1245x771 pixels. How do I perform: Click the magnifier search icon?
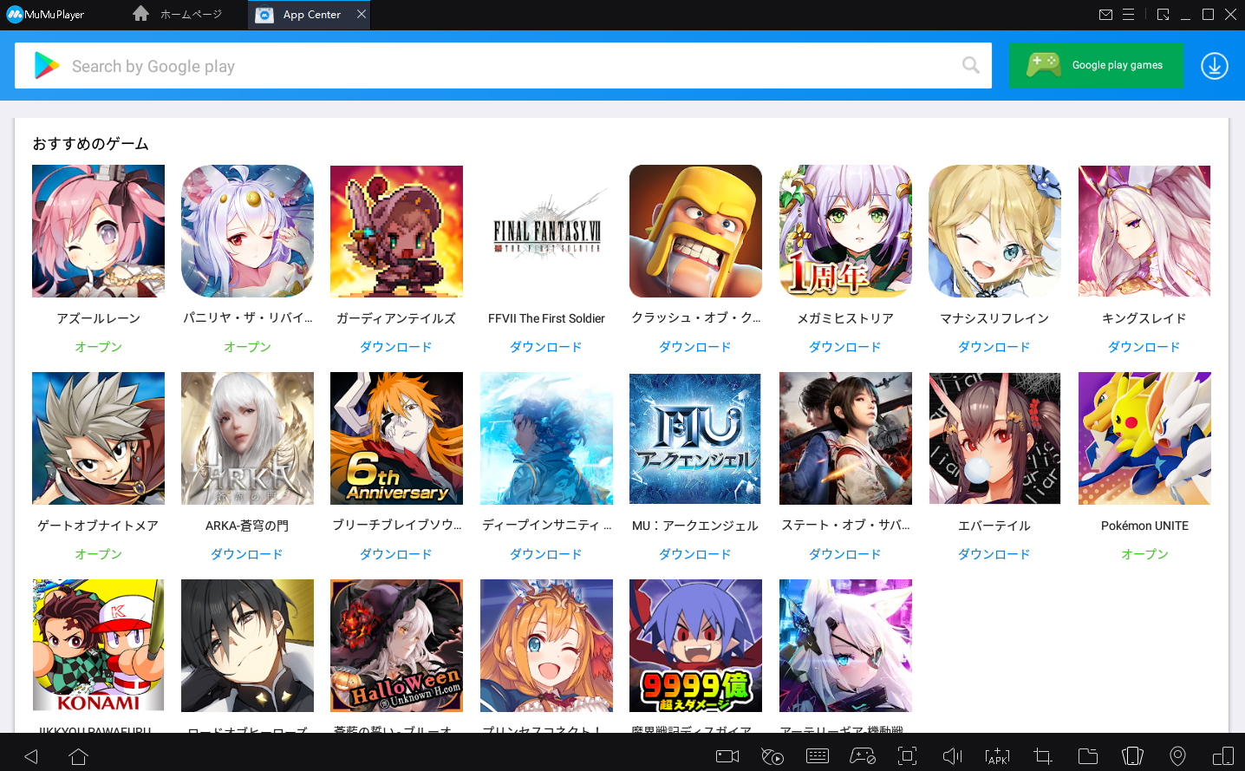click(x=971, y=65)
